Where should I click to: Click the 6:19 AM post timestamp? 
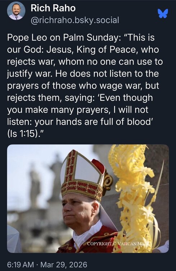click(x=21, y=264)
